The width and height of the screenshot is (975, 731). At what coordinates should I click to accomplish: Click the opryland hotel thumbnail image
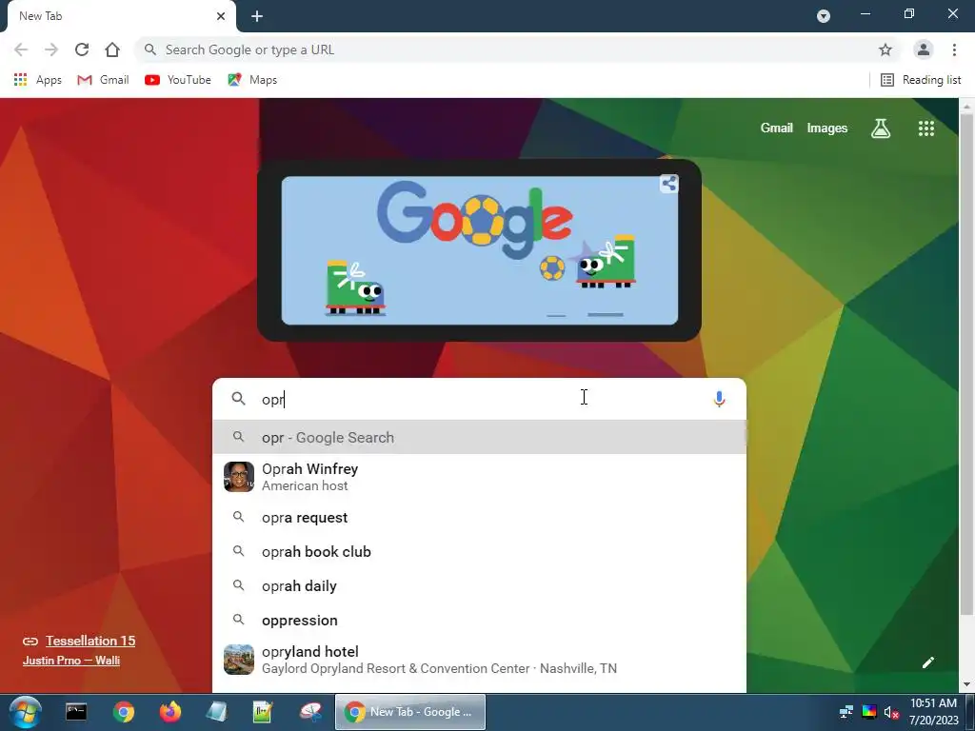tap(239, 660)
